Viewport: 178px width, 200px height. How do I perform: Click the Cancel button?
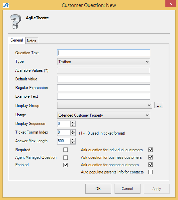(x=128, y=189)
